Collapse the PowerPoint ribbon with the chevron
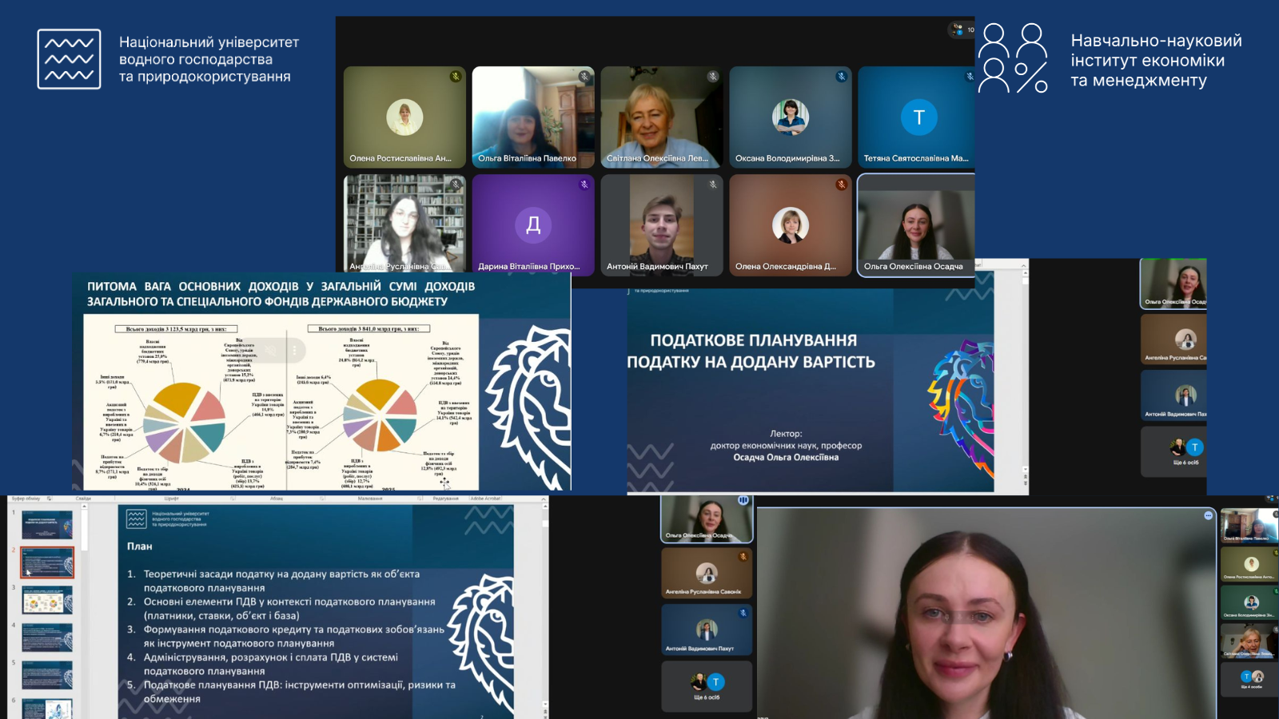Screen dimensions: 1279x719 tap(544, 499)
